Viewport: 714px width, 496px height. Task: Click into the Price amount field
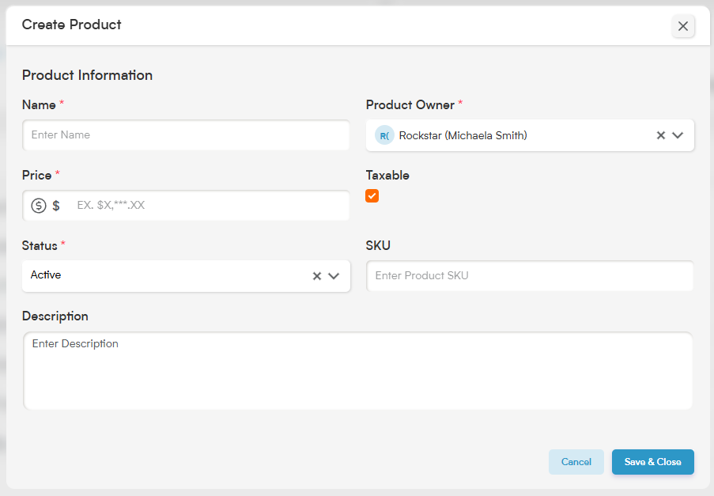(x=210, y=206)
